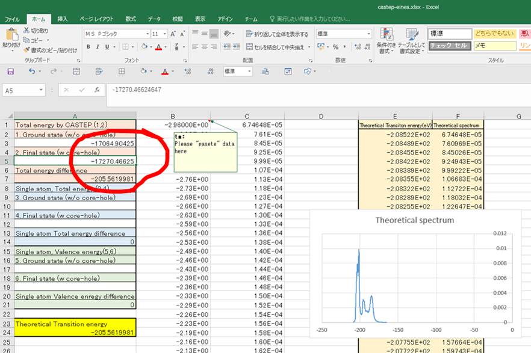Toggle the highlighted Bottom Align button

[214, 34]
